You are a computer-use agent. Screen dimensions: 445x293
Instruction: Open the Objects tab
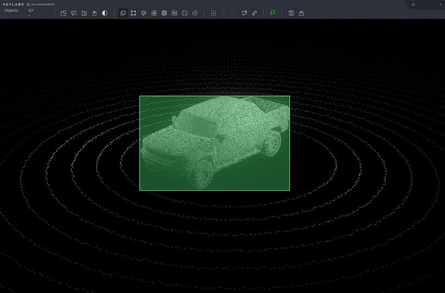pyautogui.click(x=11, y=10)
